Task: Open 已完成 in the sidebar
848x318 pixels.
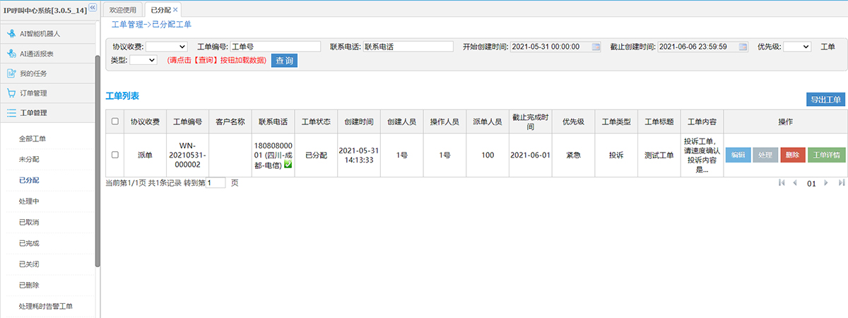Action: click(29, 243)
